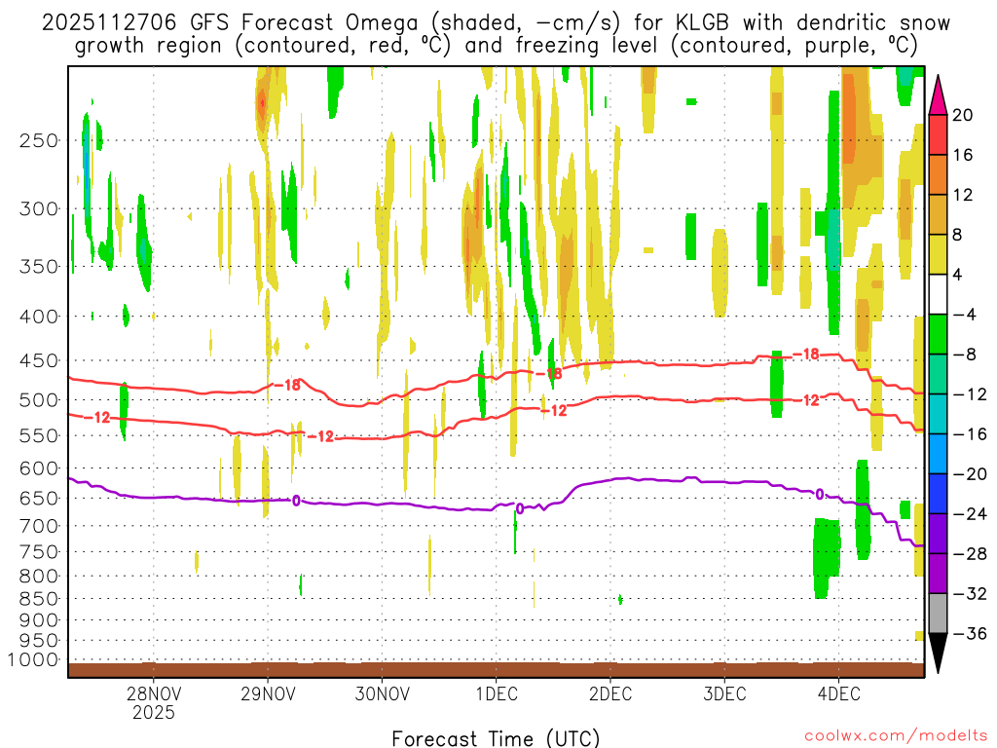The height and width of the screenshot is (748, 997).
Task: Click the 750 pressure level label
Action: coord(39,552)
